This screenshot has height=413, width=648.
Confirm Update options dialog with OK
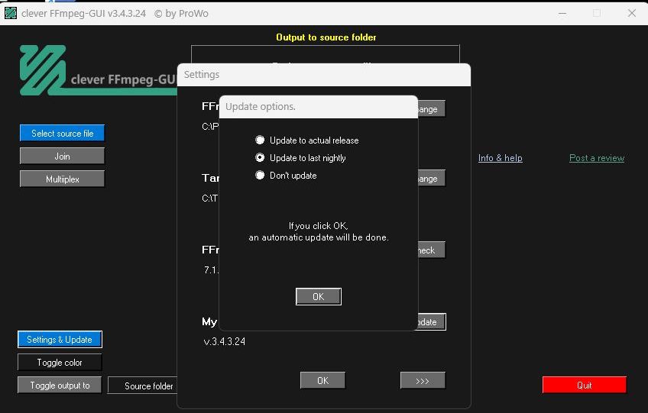(318, 296)
